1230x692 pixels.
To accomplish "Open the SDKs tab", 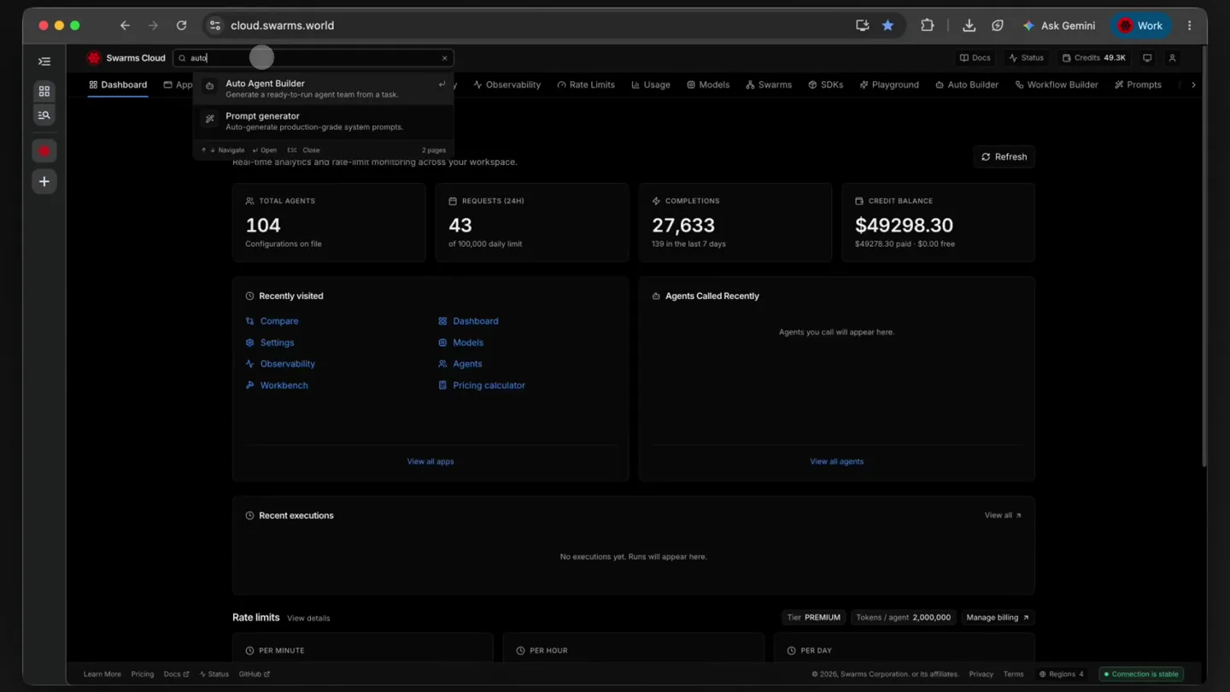I will point(826,85).
